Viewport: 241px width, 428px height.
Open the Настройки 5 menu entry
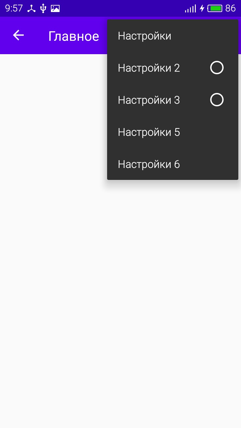coord(173,132)
